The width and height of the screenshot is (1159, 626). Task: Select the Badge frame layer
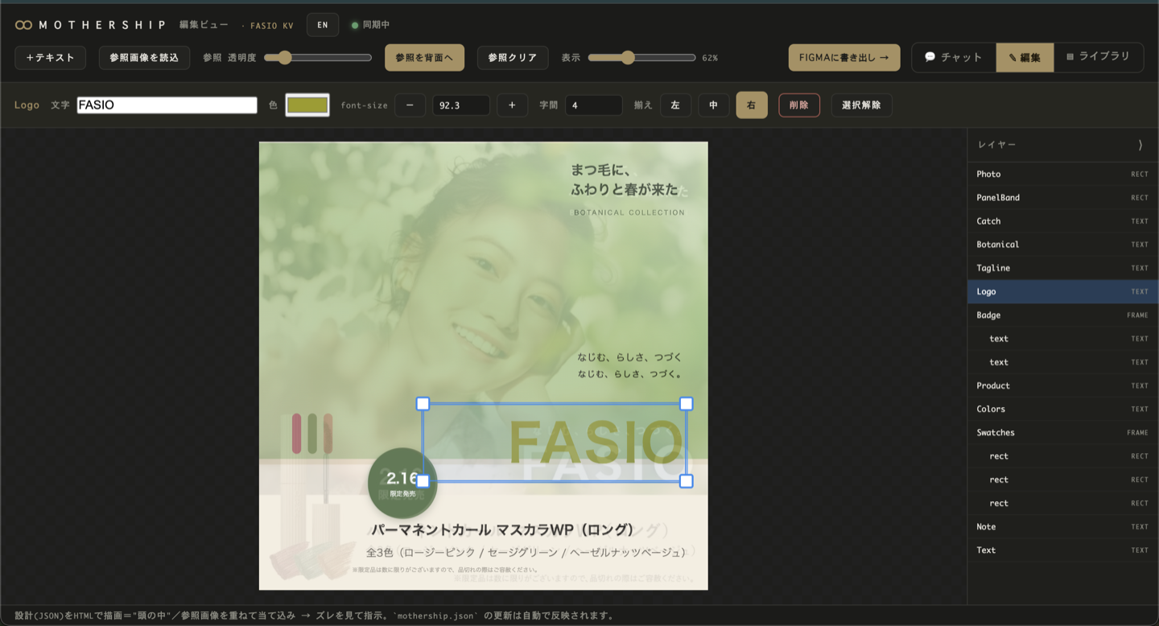(x=1062, y=315)
